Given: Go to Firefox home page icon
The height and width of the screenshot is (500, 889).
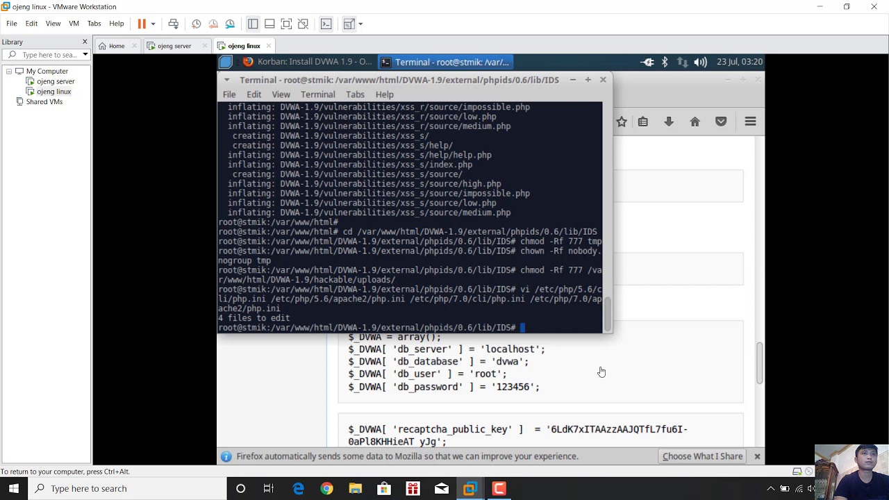Looking at the screenshot, I should tap(695, 122).
